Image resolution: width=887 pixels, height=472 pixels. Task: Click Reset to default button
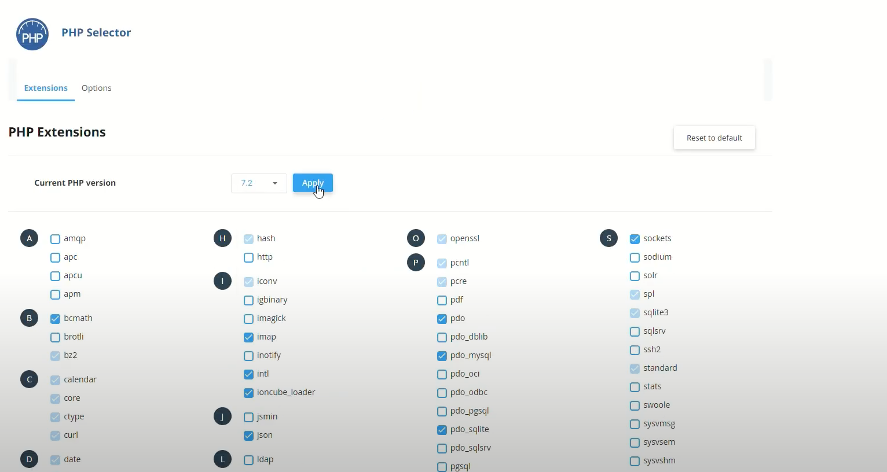[x=714, y=138]
